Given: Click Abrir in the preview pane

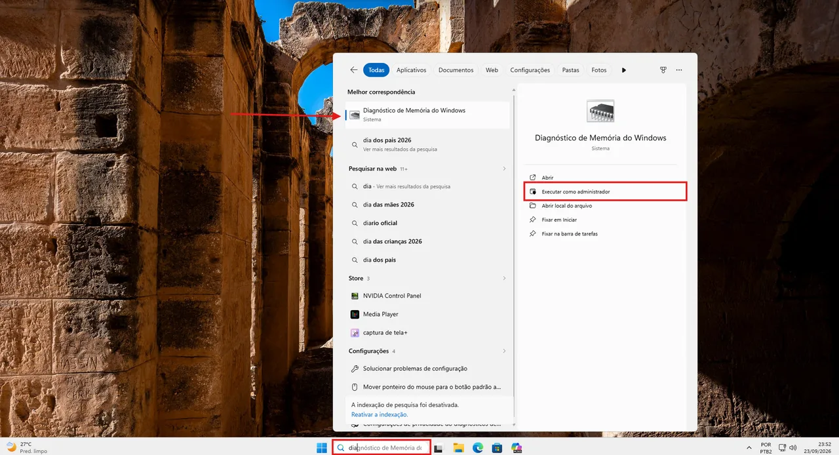Looking at the screenshot, I should (x=601, y=178).
